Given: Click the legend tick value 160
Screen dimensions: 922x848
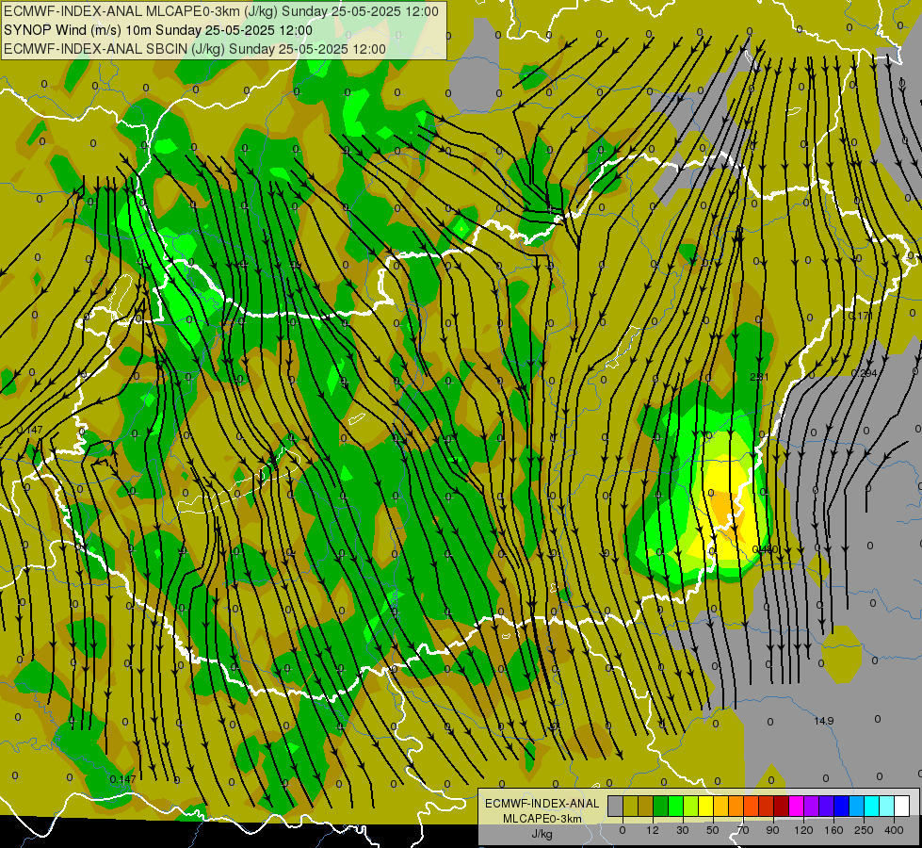Looking at the screenshot, I should click(833, 830).
